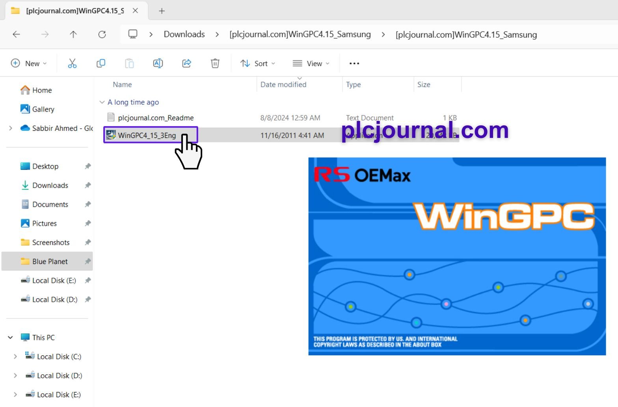Sort files by the Type column
The image size is (618, 407).
click(x=353, y=84)
